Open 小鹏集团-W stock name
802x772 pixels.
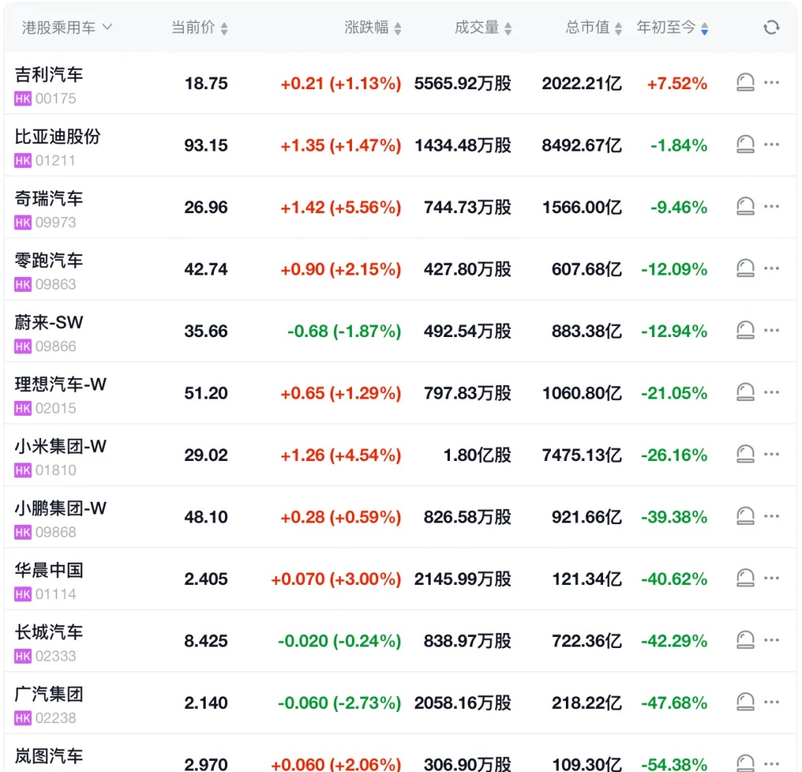(x=60, y=508)
